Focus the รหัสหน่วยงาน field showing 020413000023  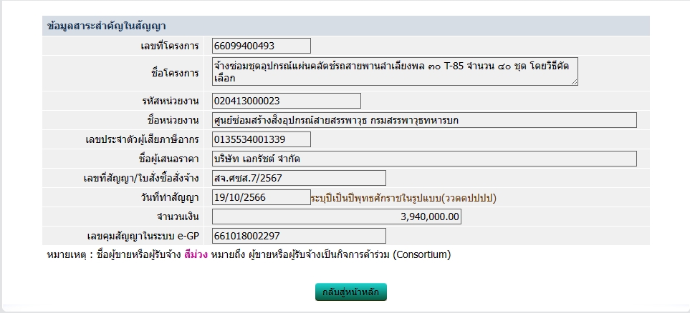click(x=287, y=101)
